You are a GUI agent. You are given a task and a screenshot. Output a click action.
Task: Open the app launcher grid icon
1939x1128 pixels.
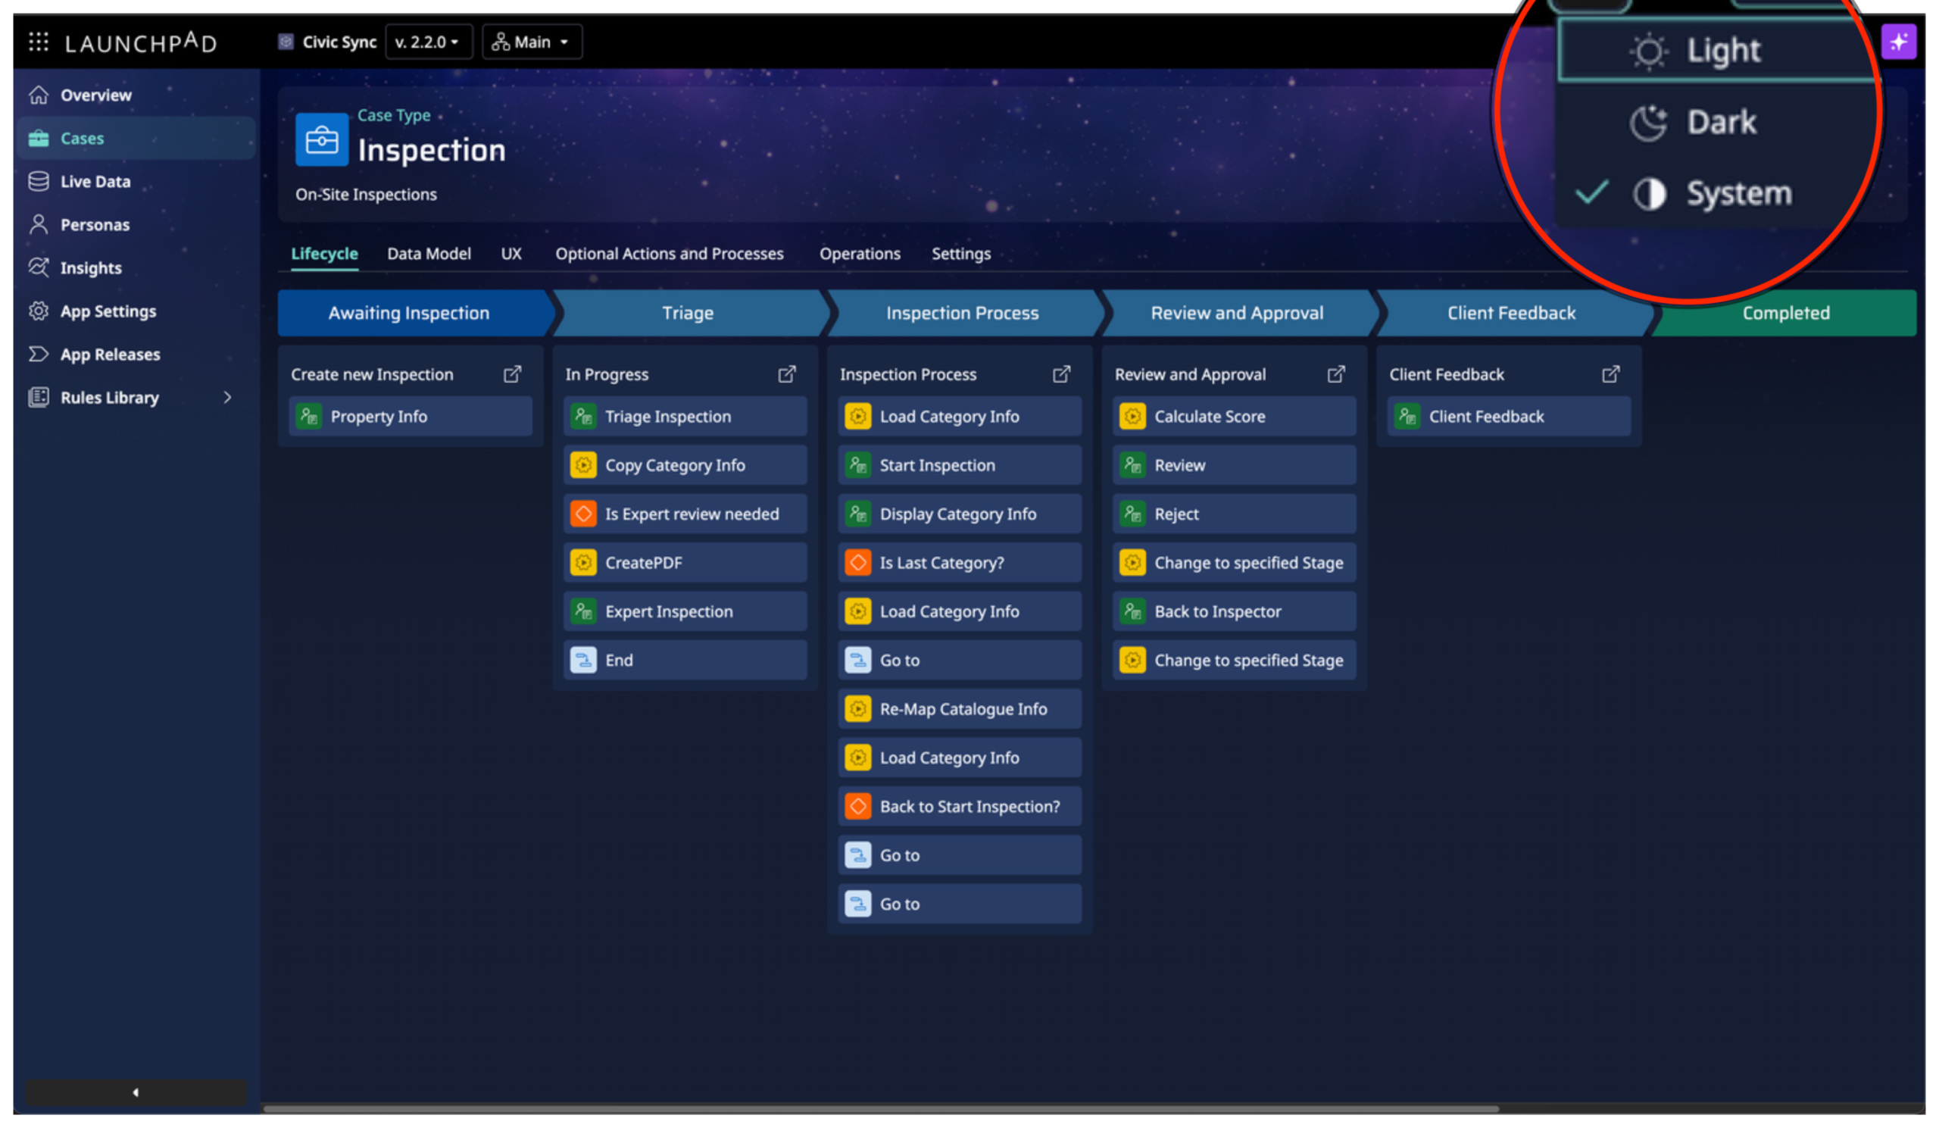click(39, 42)
